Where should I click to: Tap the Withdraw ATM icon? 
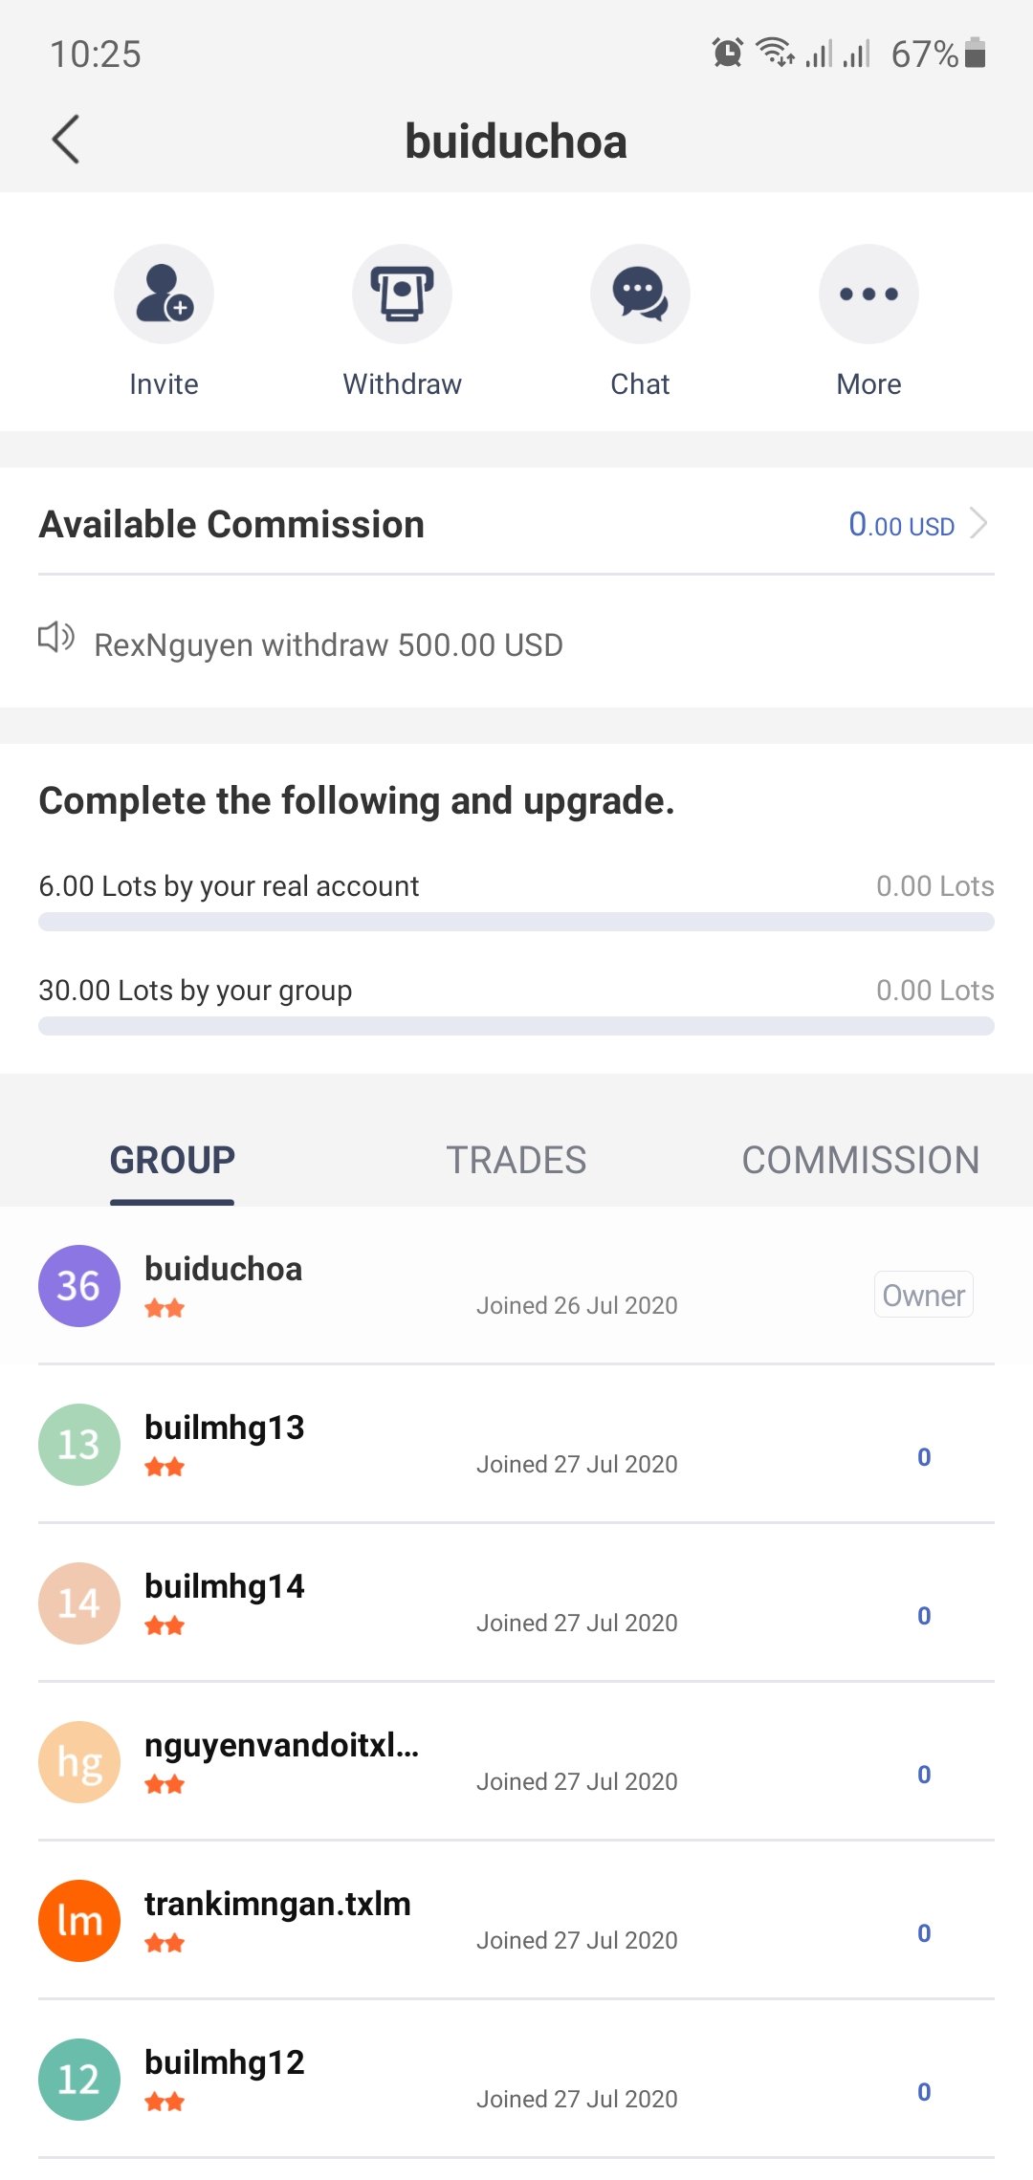click(402, 294)
